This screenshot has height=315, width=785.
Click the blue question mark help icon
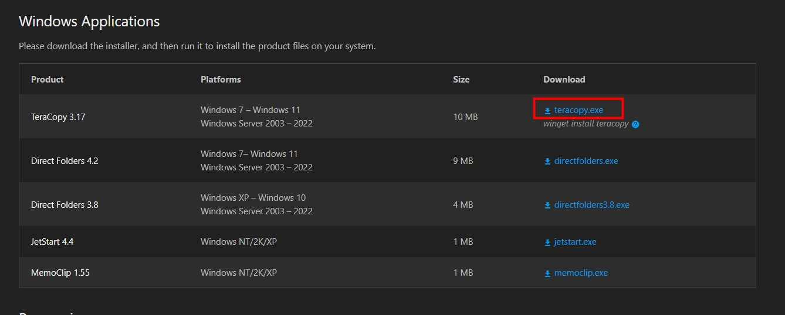click(635, 124)
